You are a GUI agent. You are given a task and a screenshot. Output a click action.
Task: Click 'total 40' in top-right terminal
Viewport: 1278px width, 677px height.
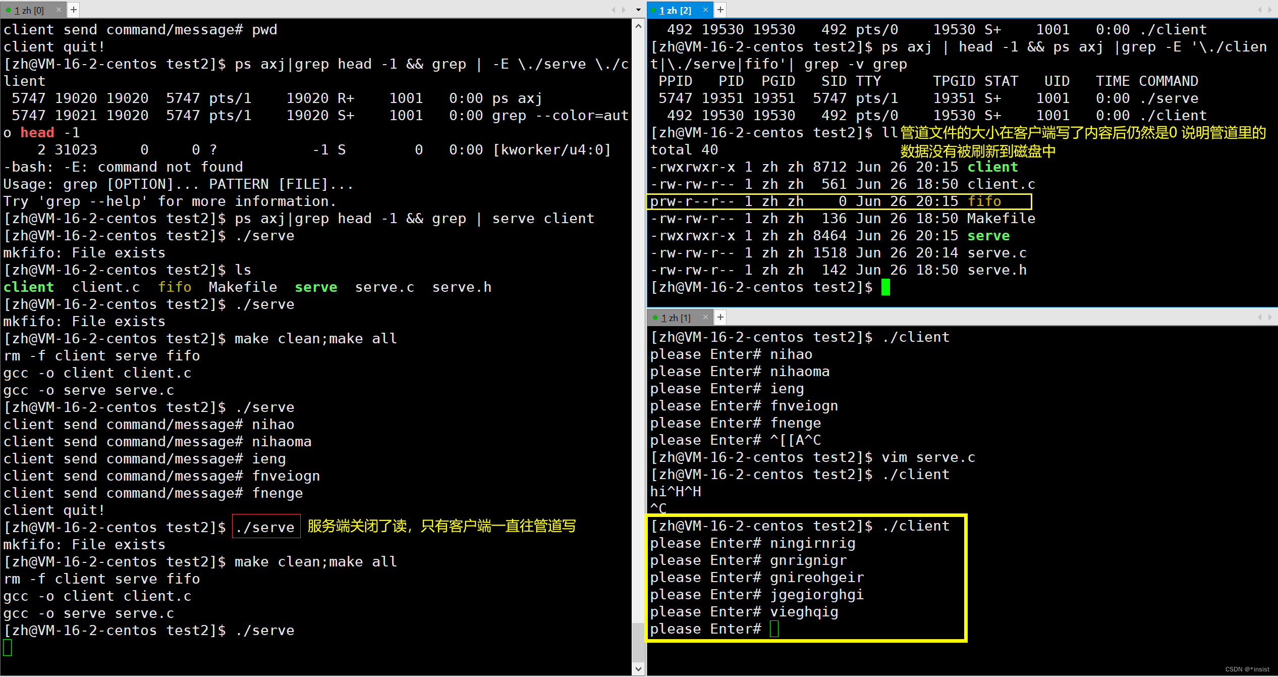pos(684,150)
